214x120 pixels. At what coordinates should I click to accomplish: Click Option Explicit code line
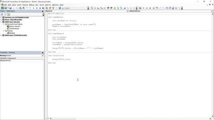point(56,13)
